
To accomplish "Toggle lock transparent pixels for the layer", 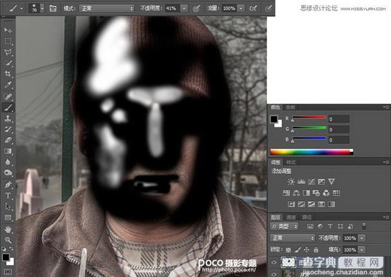I will coord(289,249).
